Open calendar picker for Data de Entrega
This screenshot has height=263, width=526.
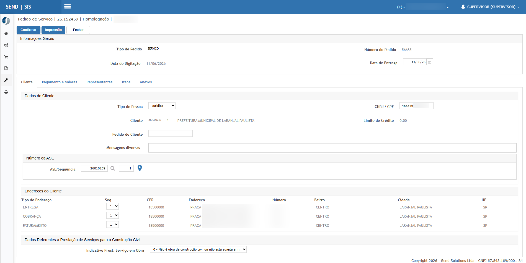point(430,62)
